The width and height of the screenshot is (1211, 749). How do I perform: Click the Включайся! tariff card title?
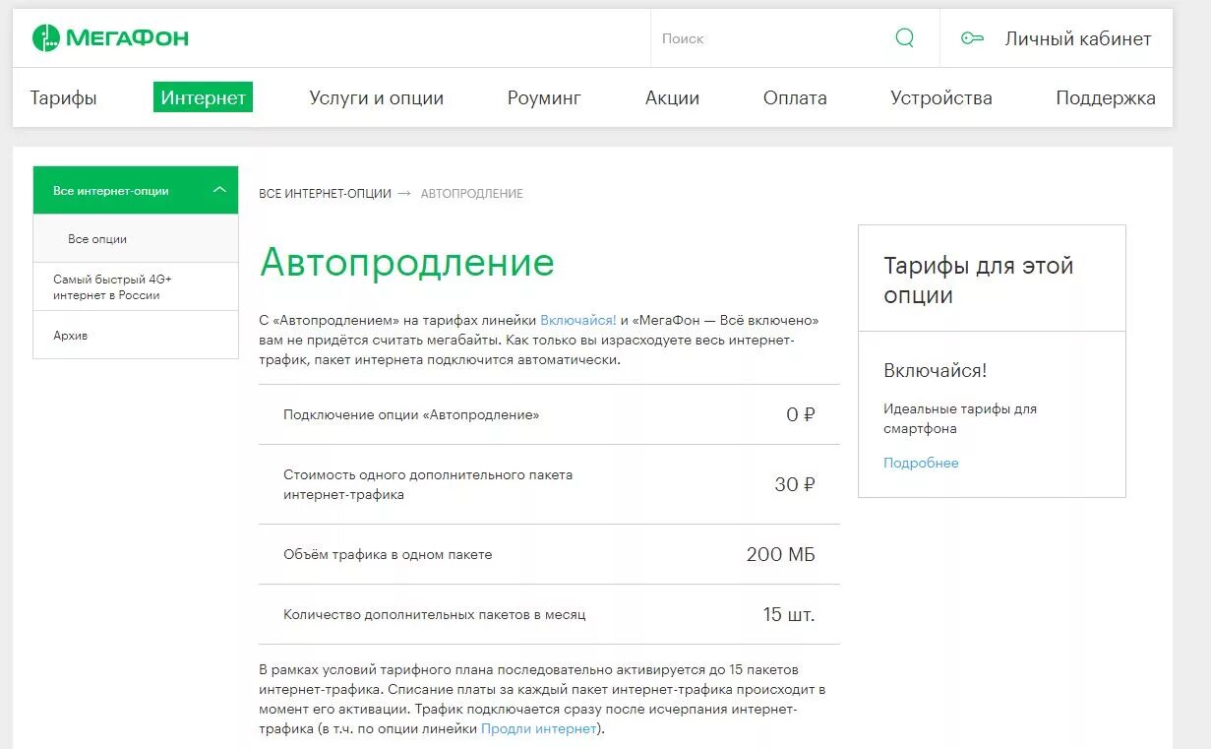click(935, 370)
